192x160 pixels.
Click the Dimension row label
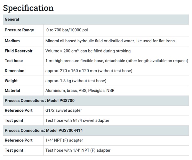tap(14, 71)
